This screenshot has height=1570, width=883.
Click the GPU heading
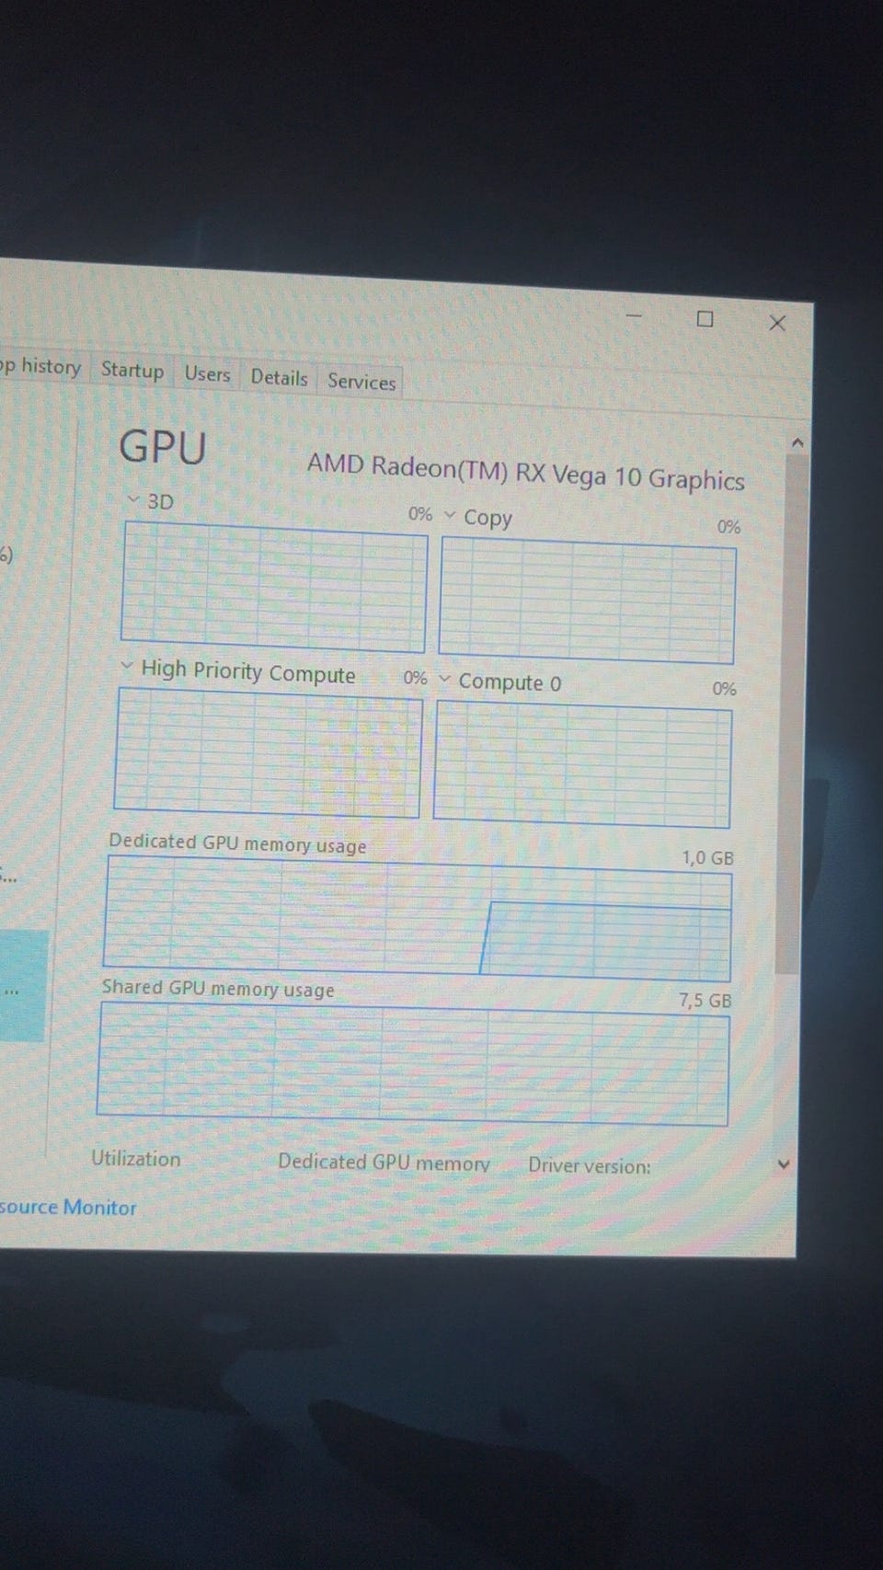[163, 448]
